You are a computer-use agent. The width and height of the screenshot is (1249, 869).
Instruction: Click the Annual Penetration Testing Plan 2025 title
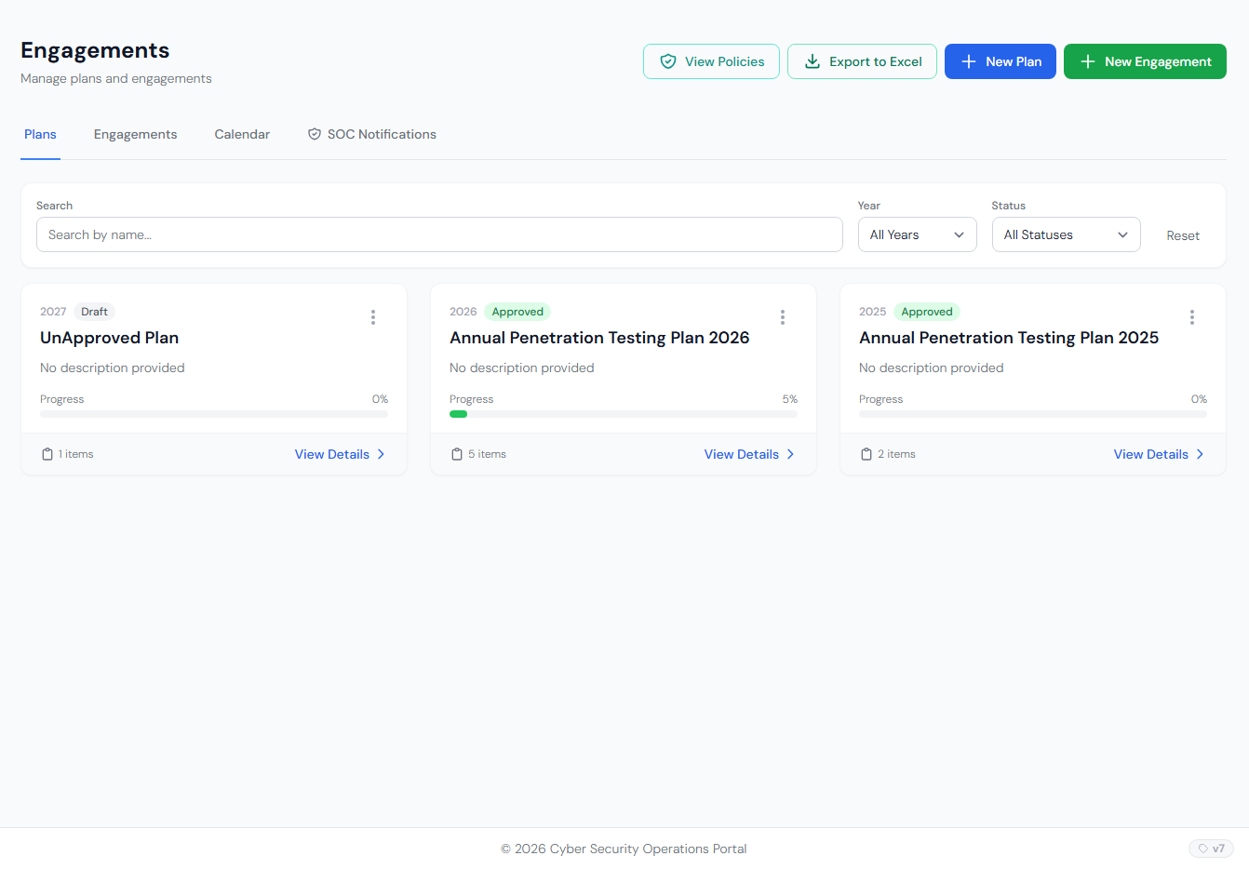click(x=1009, y=338)
